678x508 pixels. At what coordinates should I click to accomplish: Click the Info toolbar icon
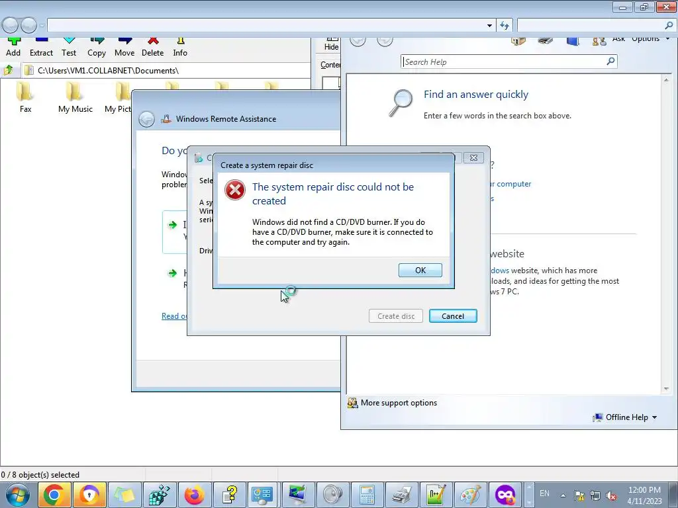pyautogui.click(x=180, y=47)
